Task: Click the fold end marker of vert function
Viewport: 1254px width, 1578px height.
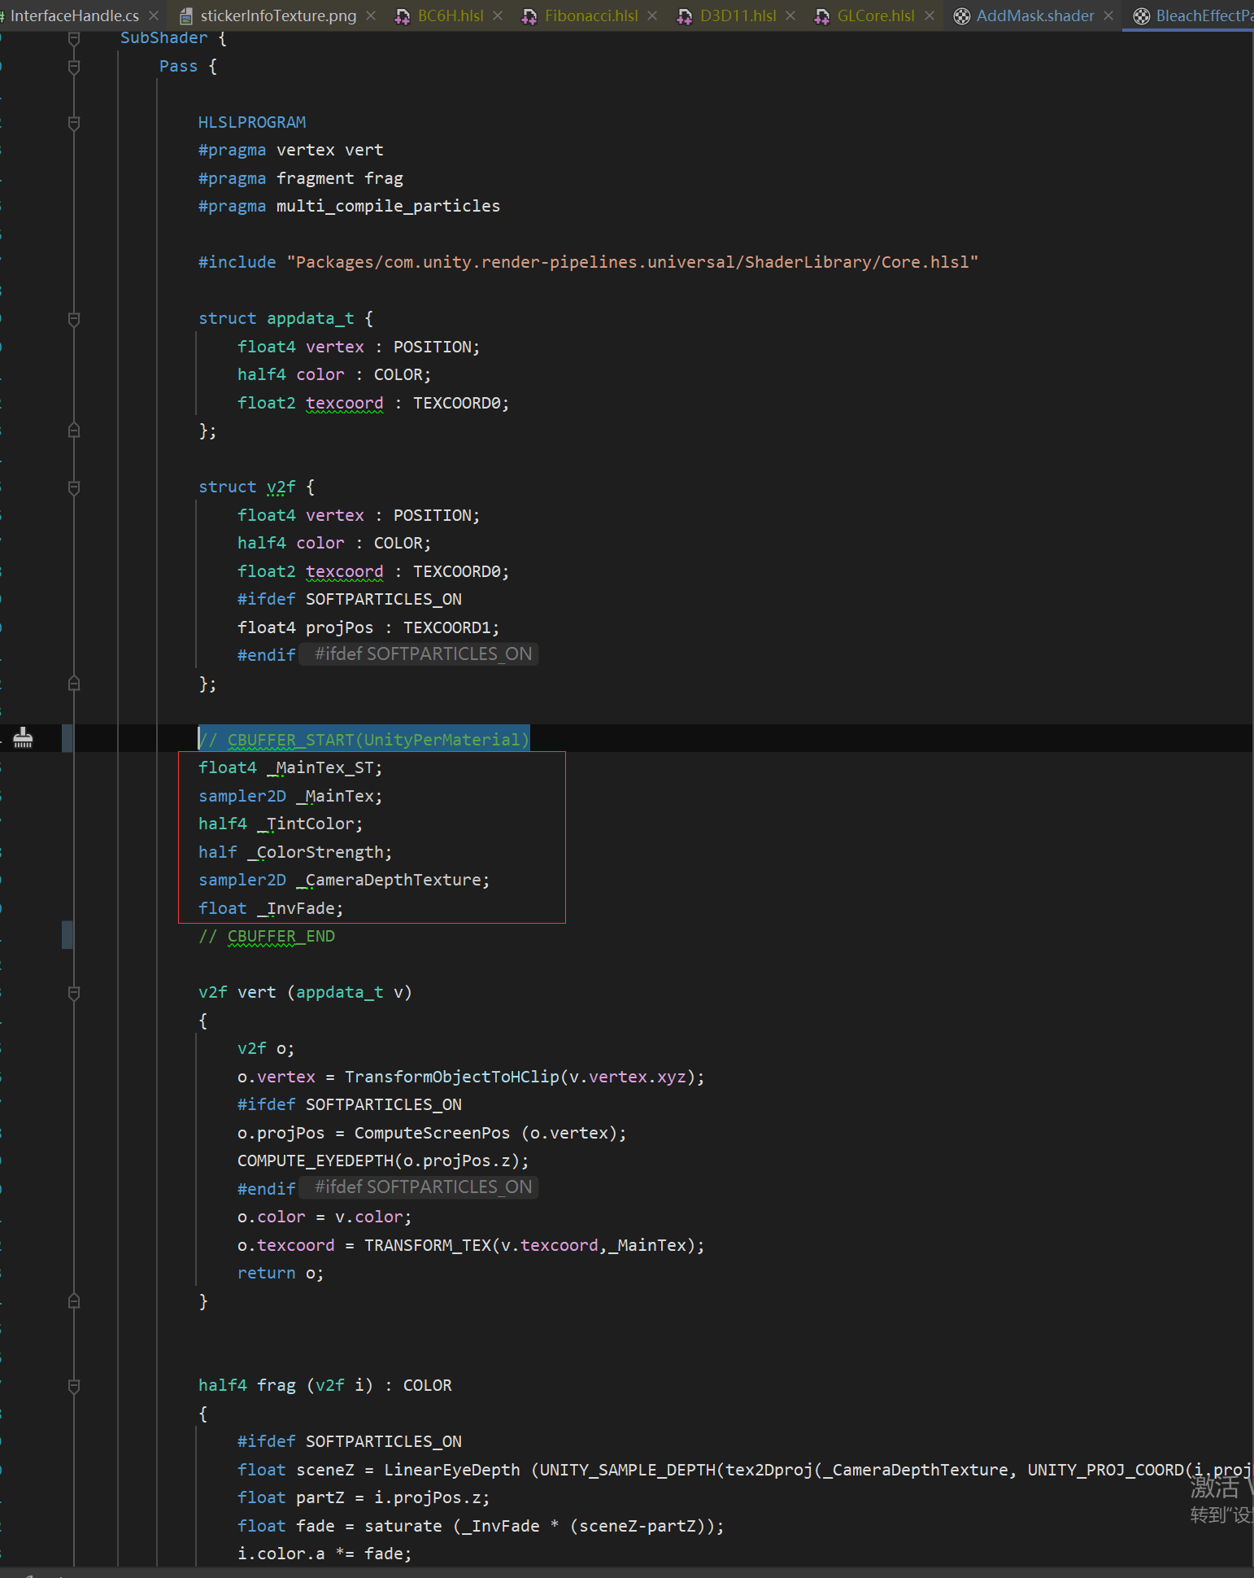Action: click(74, 1301)
